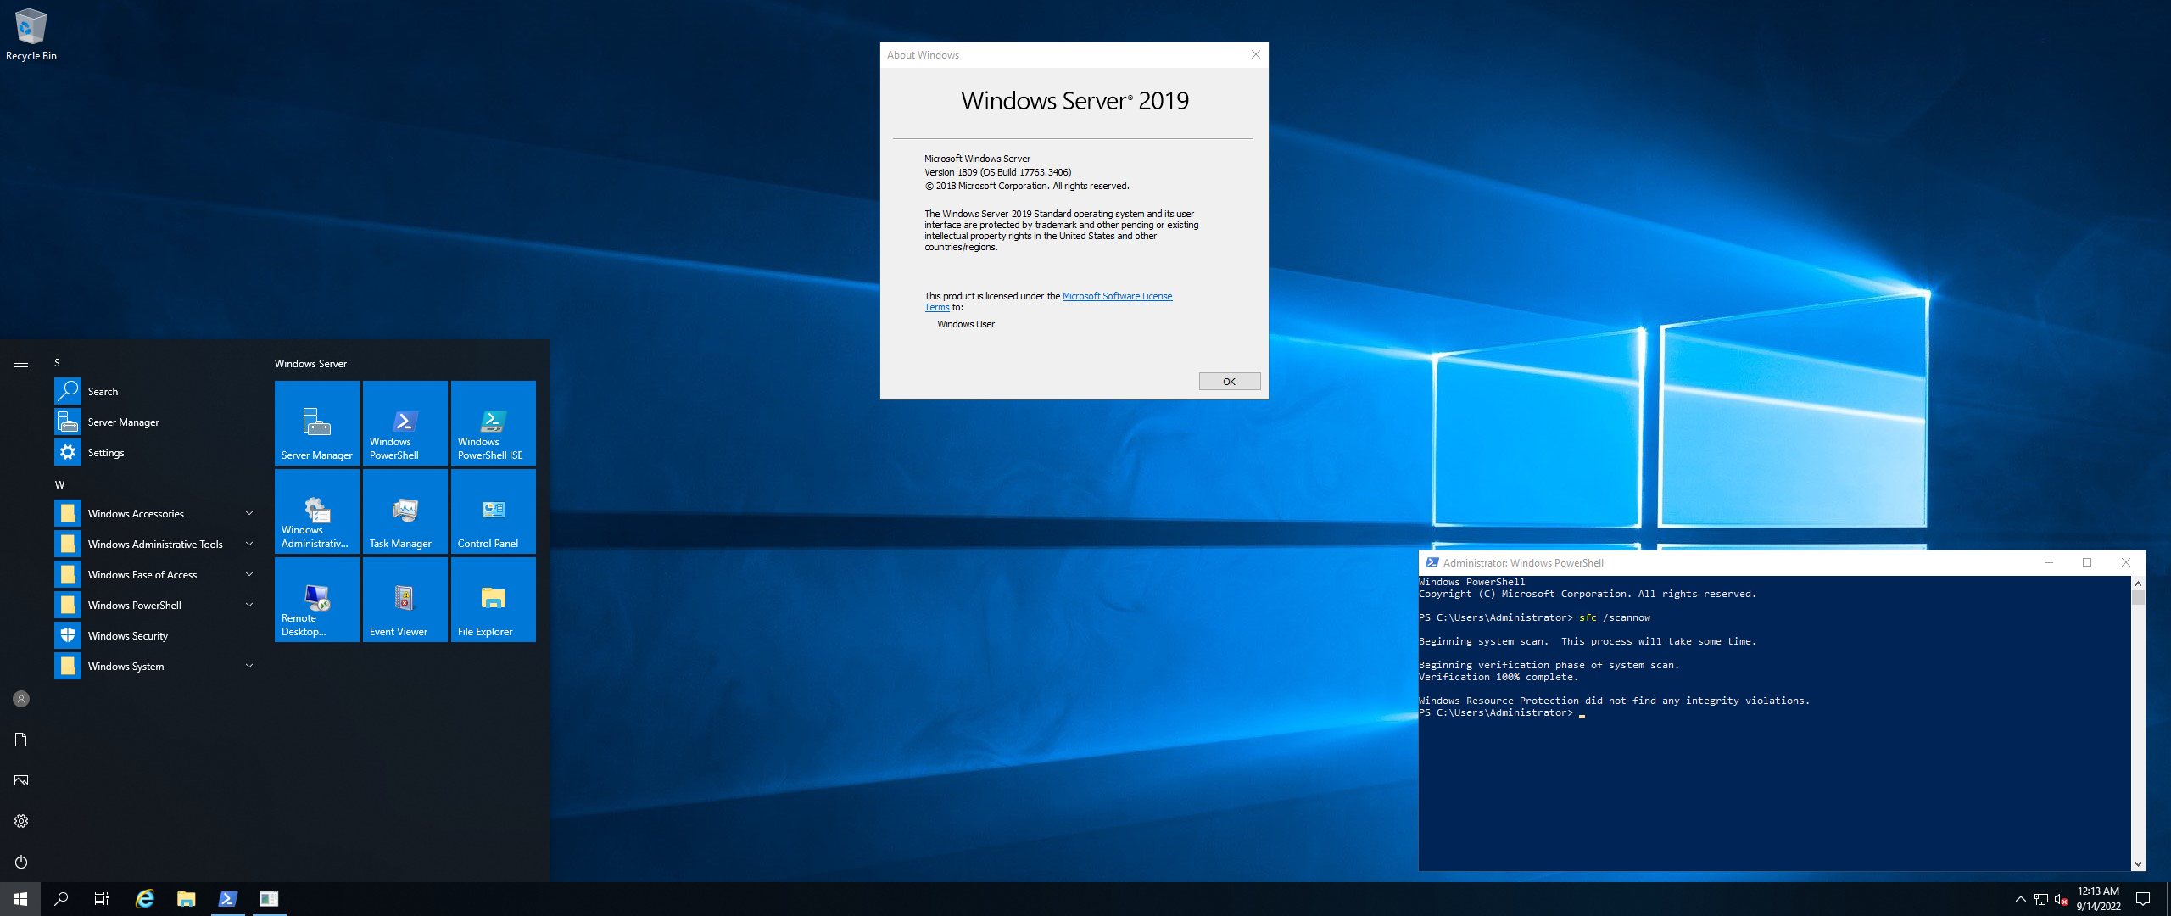2171x916 pixels.
Task: Open the network status tray icon
Action: pyautogui.click(x=2041, y=899)
